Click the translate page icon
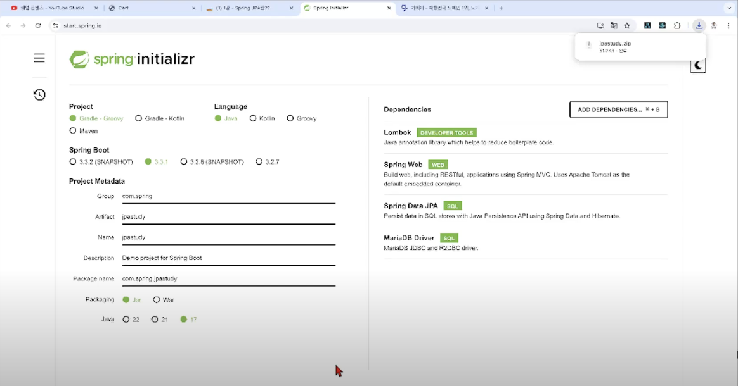Screen dimensions: 738x386 point(614,26)
